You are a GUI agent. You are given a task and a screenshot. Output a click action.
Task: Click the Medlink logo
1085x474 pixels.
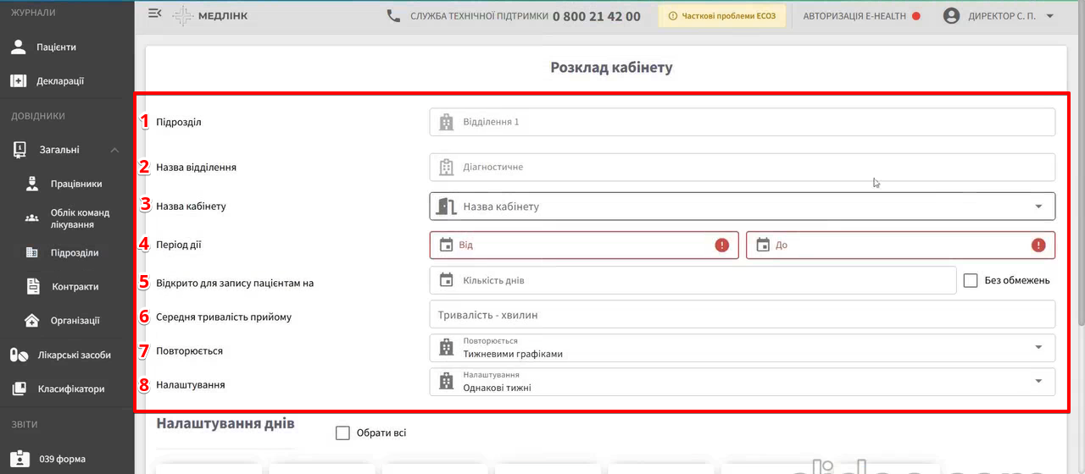[210, 15]
